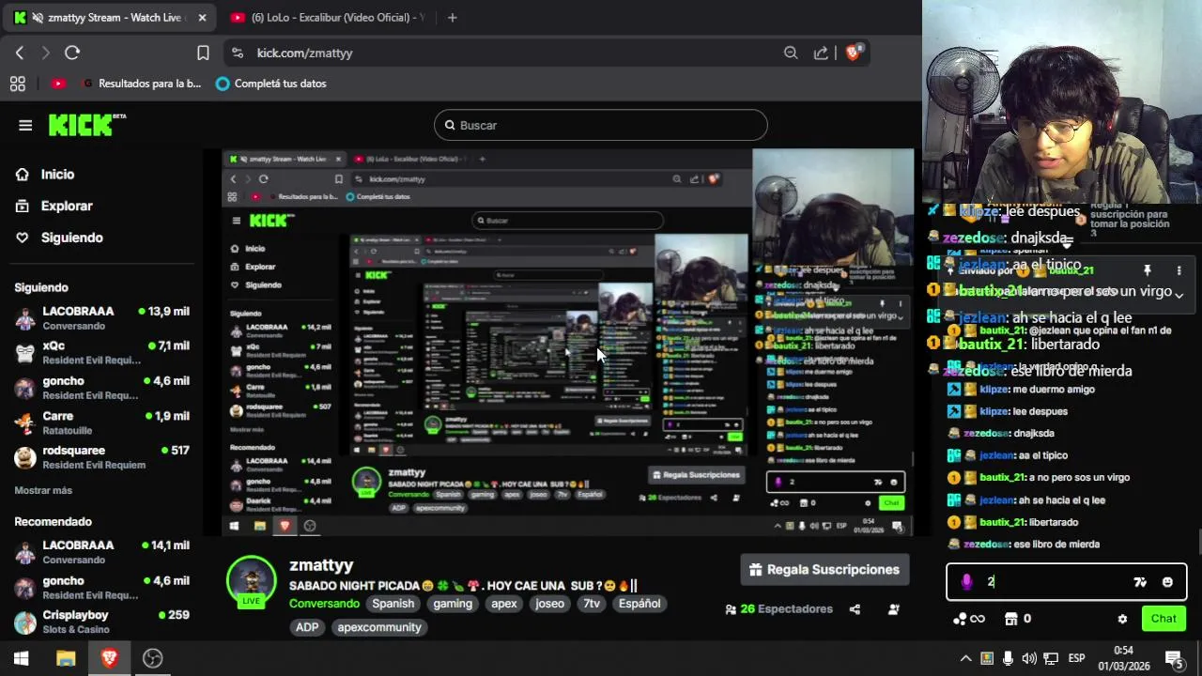Viewport: 1202px width, 676px height.
Task: Open Carre channel in the sidebar
Action: point(101,422)
